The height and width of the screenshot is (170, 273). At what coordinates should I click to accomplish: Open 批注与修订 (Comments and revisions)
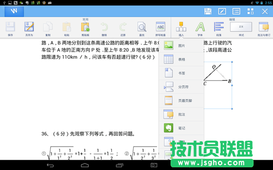[264, 29]
